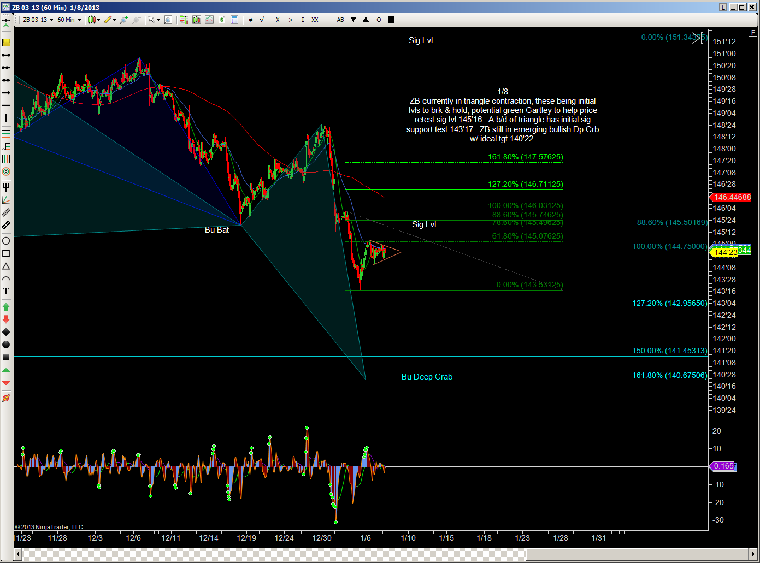760x563 pixels.
Task: Toggle the Chart Trader panel icon
Action: tap(184, 20)
